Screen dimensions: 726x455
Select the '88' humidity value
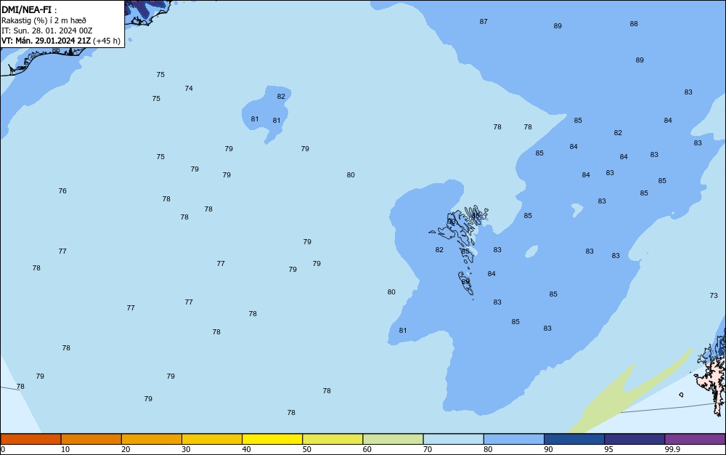(634, 24)
